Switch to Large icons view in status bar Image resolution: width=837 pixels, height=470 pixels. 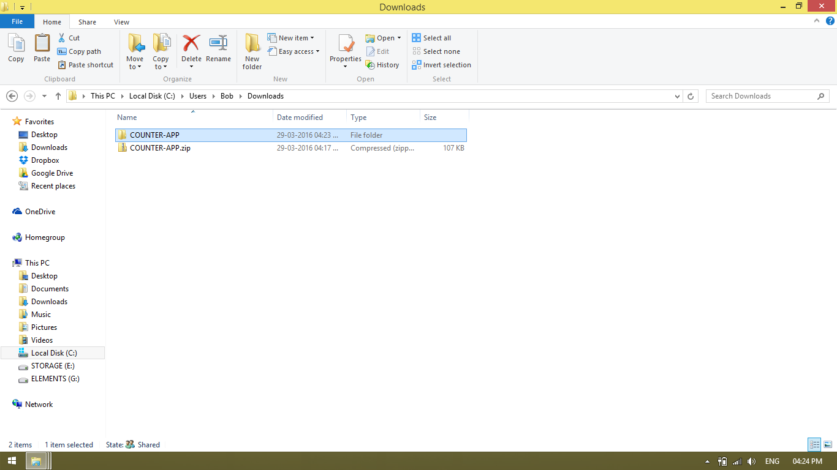tap(828, 445)
